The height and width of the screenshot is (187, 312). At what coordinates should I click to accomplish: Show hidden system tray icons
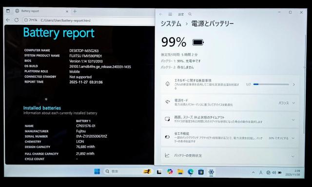(x=253, y=172)
